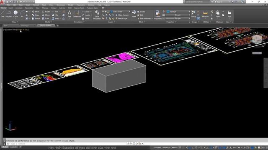Open the Insert block tool
This screenshot has height=150, width=268.
134,14
